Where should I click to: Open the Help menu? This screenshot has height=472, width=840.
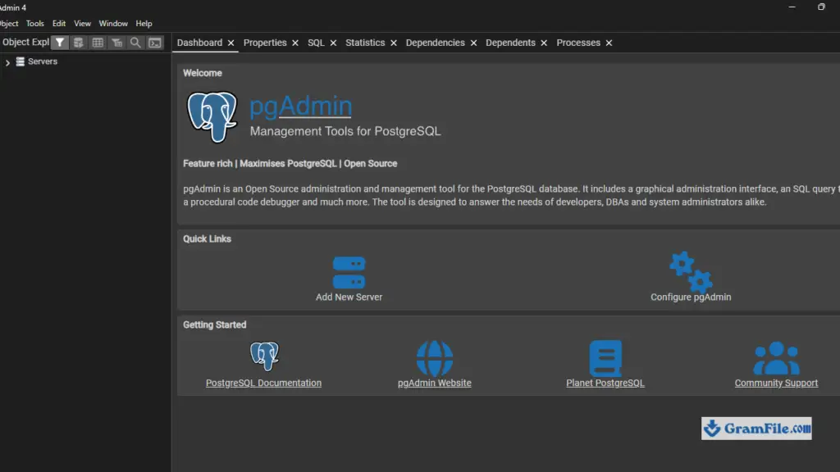[144, 24]
